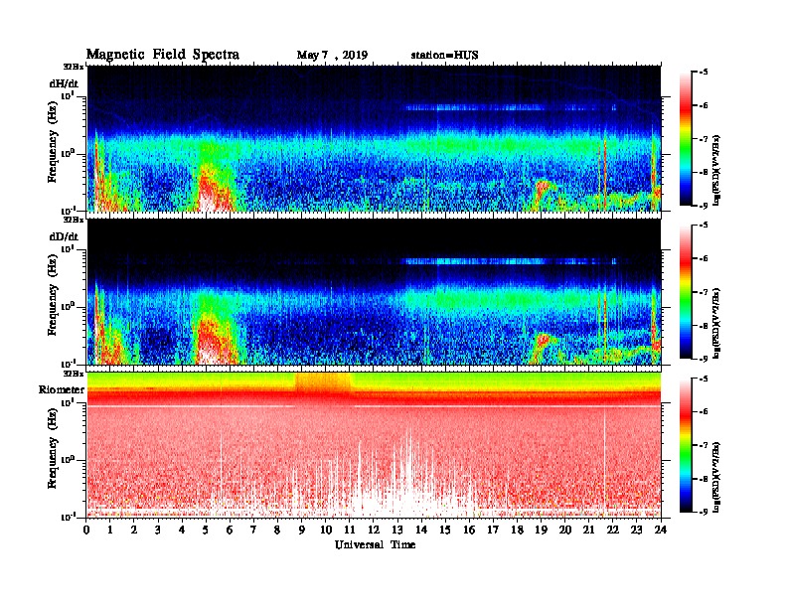Click the "-7" tick on the dH/dt colorbar

tap(704, 139)
